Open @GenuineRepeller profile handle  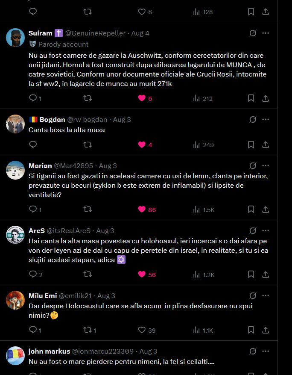coord(95,33)
